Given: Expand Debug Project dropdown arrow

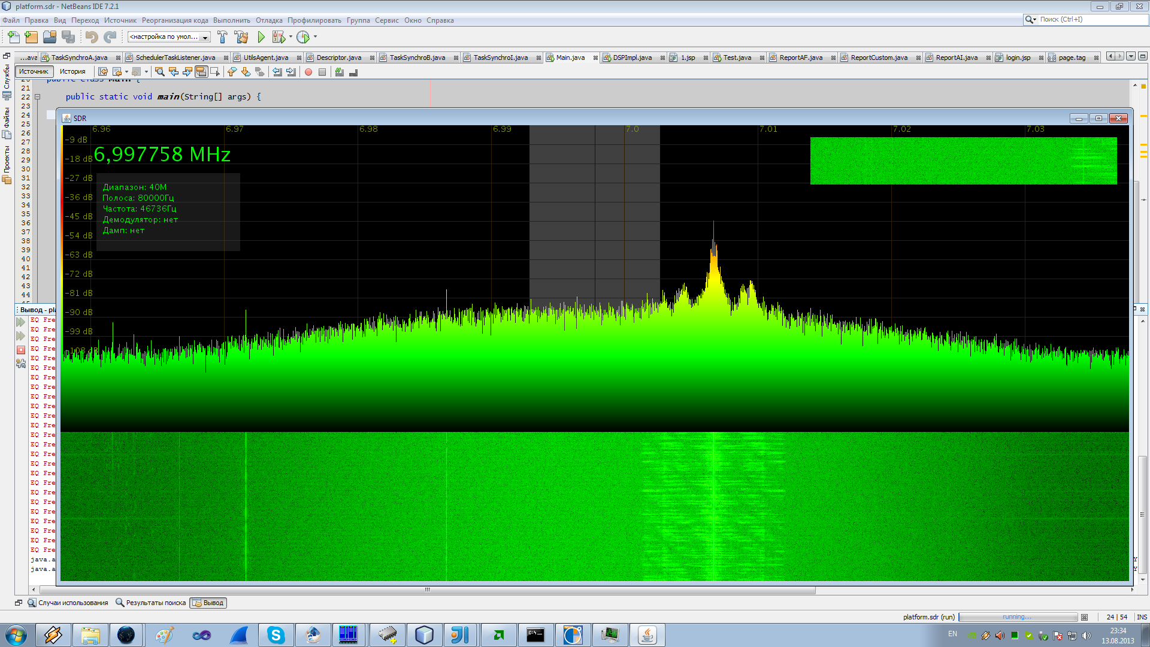Looking at the screenshot, I should click(291, 37).
